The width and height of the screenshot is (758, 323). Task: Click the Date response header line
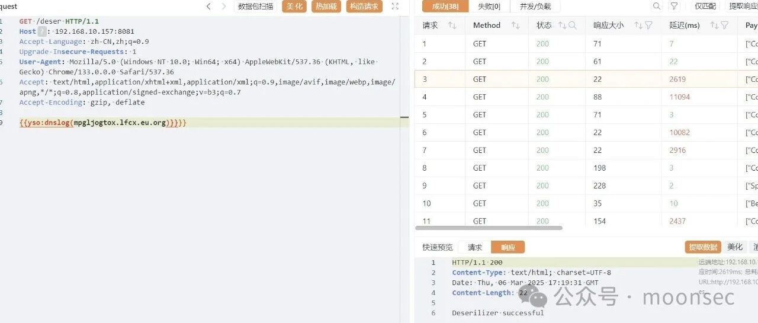525,283
